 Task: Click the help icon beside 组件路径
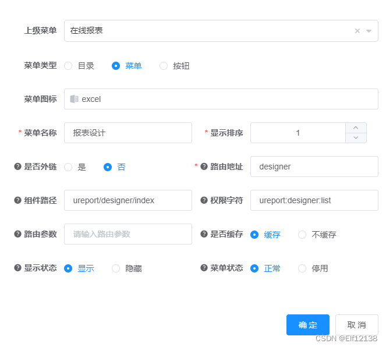(x=17, y=200)
